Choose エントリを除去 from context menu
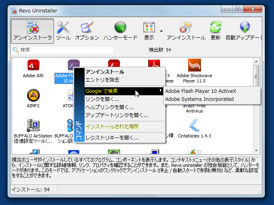Viewport: 274px width, 205px height. pyautogui.click(x=125, y=80)
